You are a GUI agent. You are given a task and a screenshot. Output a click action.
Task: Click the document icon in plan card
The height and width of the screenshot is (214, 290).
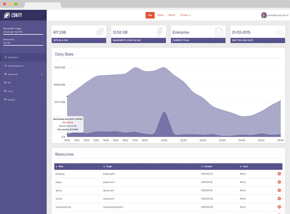point(219,32)
